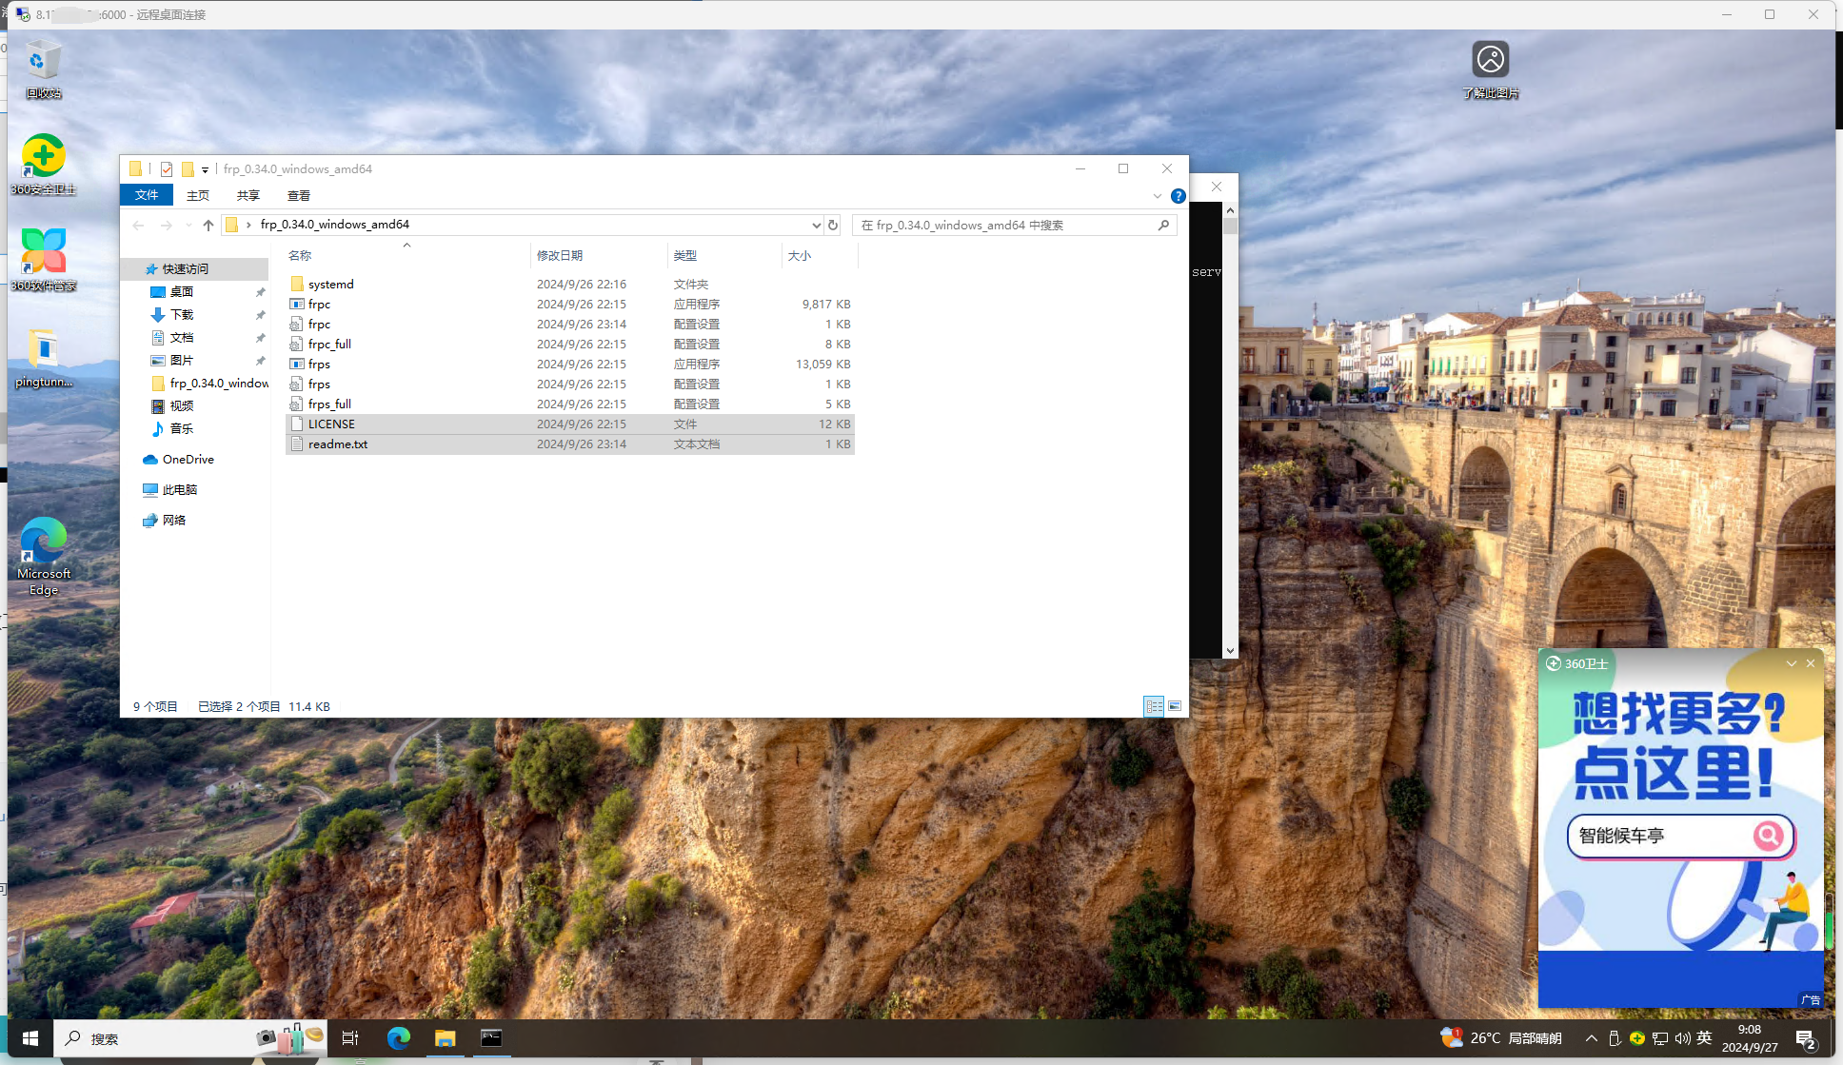Screen dimensions: 1843x1065
Task: Select the frpc application file
Action: pos(569,305)
